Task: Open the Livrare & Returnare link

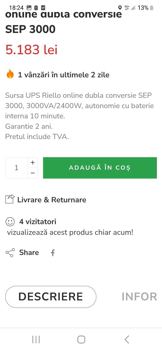Action: (x=52, y=199)
